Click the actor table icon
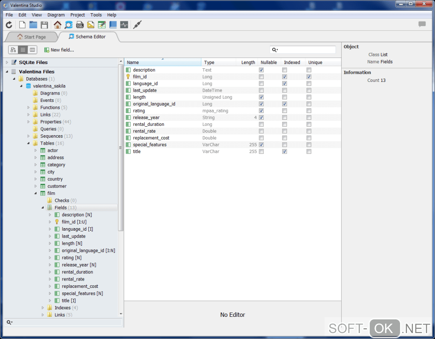 (x=43, y=151)
